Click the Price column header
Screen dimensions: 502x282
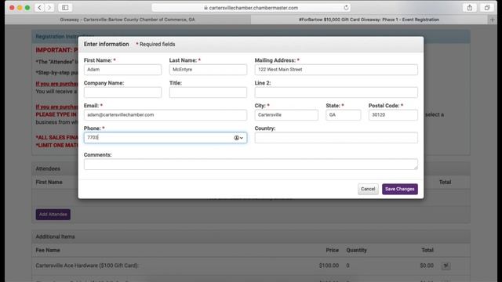[332, 251]
